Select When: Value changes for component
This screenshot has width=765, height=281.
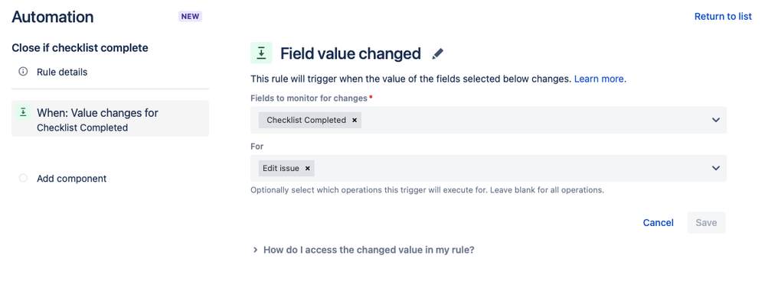click(x=110, y=118)
